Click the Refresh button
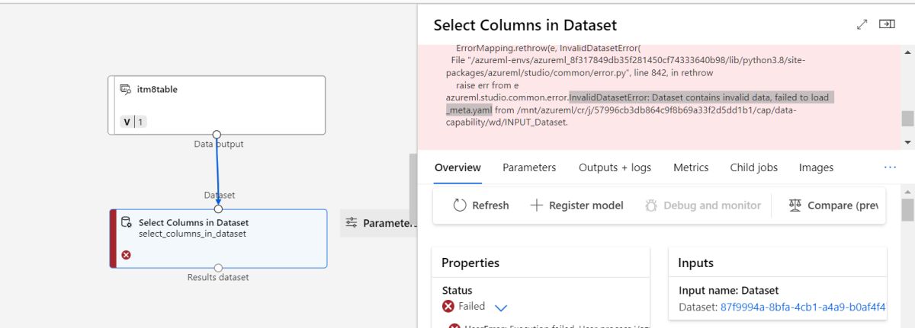The image size is (915, 328). point(481,205)
